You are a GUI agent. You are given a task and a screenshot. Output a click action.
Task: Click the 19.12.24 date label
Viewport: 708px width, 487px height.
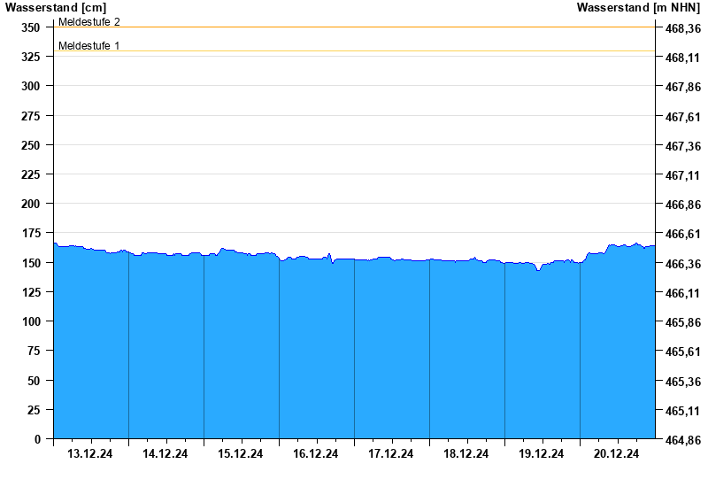click(542, 453)
